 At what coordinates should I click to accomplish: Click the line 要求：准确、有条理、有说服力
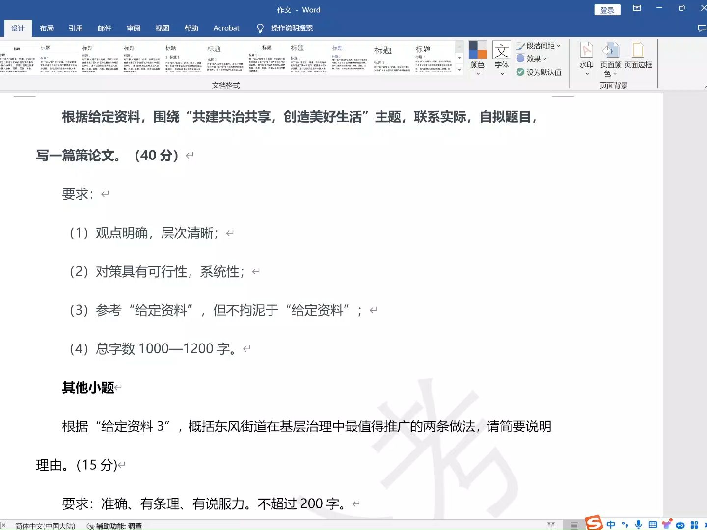click(205, 503)
